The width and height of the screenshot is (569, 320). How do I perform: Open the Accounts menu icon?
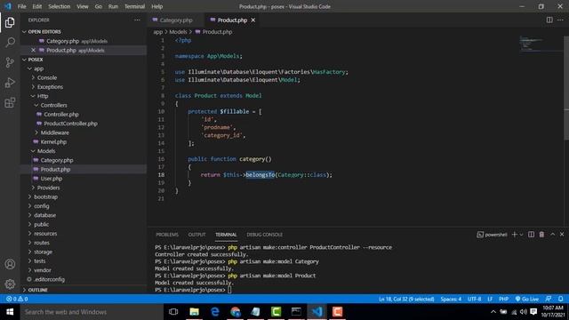(x=10, y=264)
